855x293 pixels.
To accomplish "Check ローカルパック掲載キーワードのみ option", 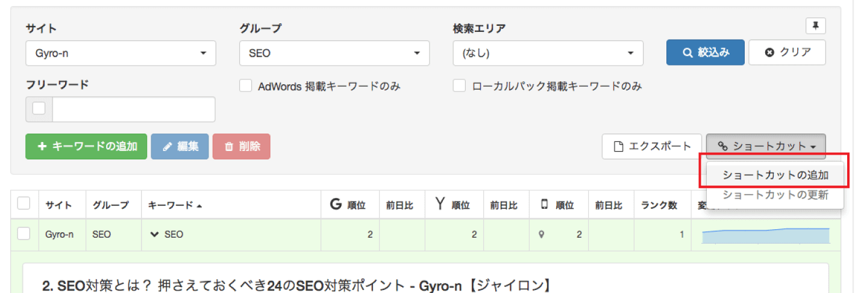I will pyautogui.click(x=459, y=86).
